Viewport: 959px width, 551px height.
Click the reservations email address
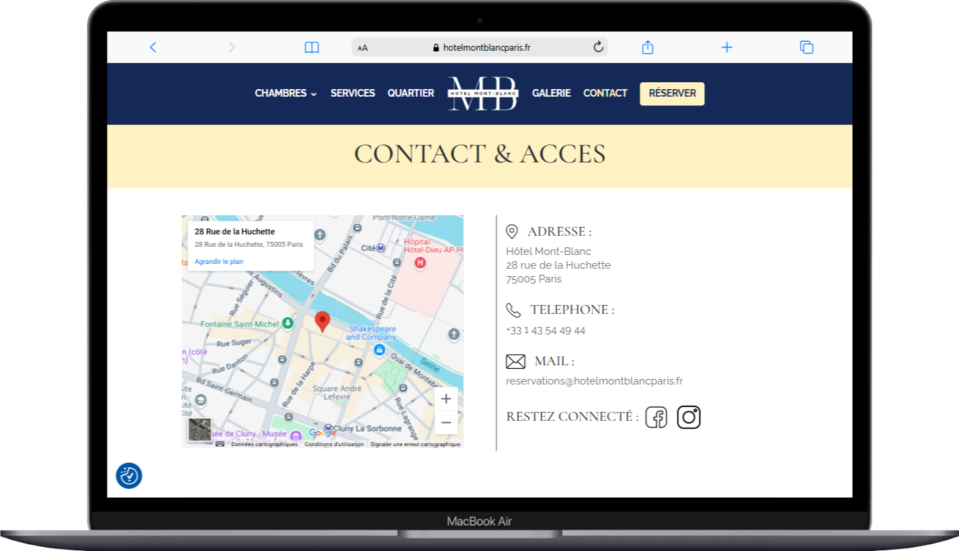click(x=594, y=381)
